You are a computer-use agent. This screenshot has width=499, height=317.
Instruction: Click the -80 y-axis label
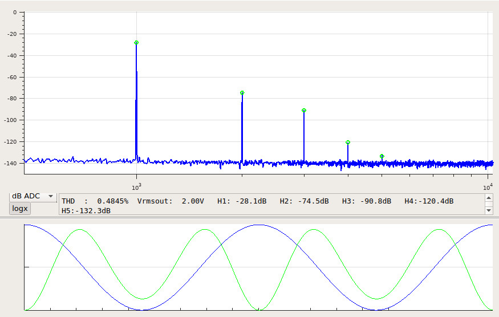11,99
